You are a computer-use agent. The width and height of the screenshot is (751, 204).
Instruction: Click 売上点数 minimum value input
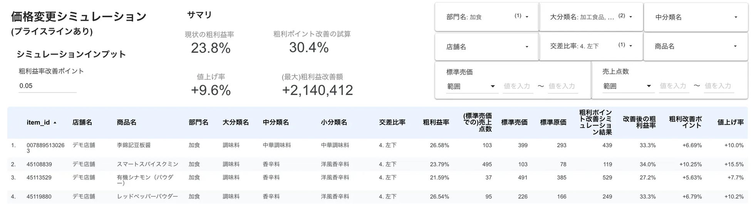point(674,86)
